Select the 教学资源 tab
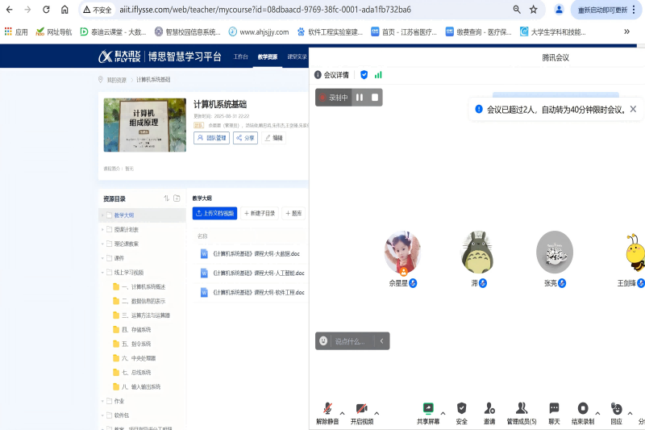 (x=267, y=56)
